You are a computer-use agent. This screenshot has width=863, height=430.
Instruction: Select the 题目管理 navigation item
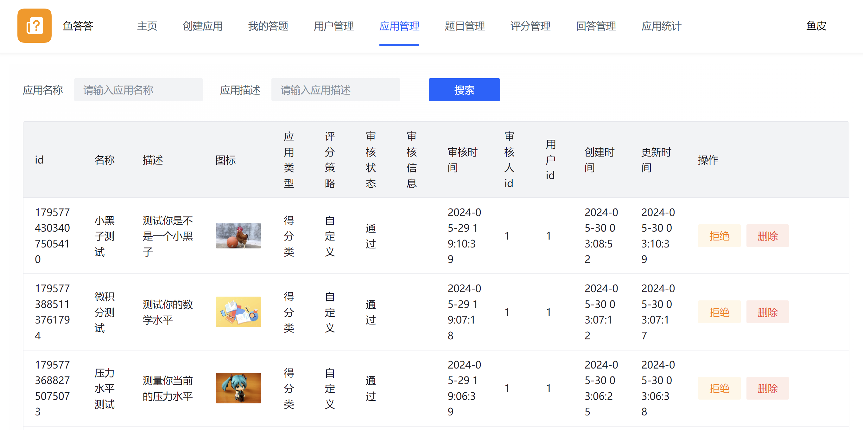point(465,26)
